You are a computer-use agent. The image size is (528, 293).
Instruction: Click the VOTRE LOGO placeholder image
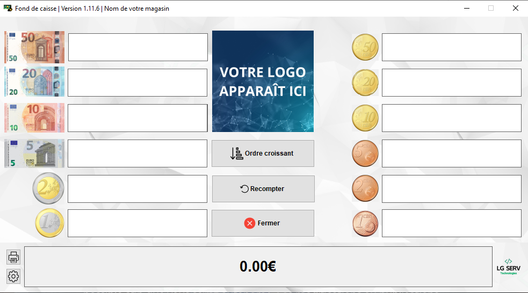coord(263,81)
